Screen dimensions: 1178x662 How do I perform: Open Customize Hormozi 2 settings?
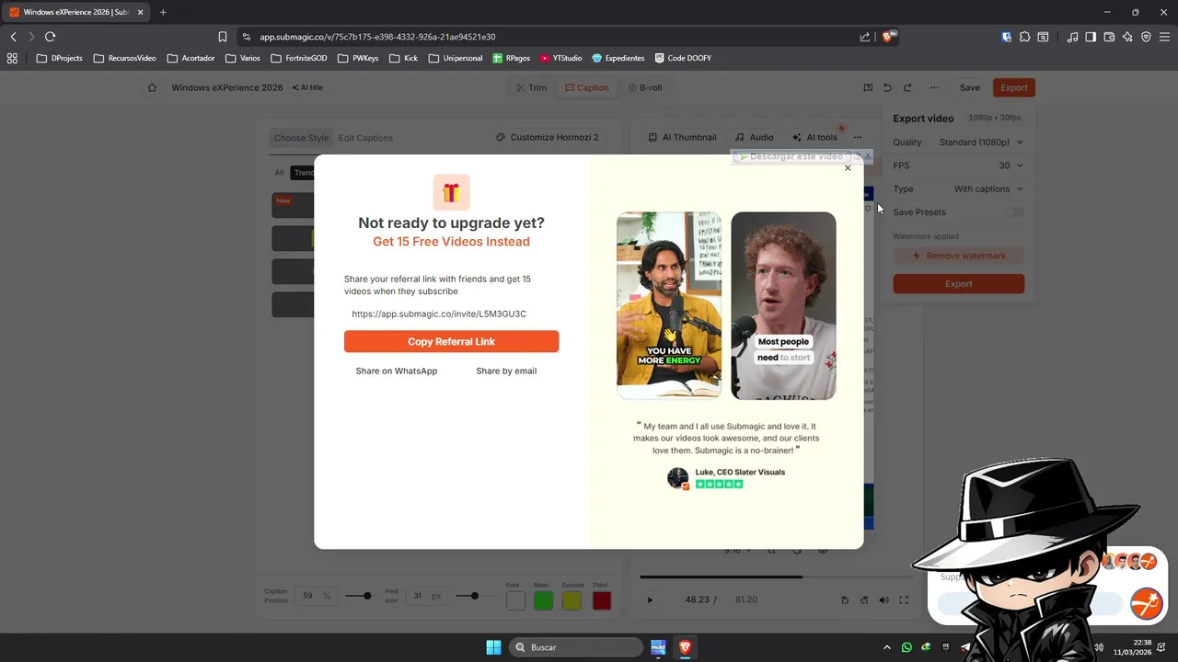pyautogui.click(x=548, y=137)
